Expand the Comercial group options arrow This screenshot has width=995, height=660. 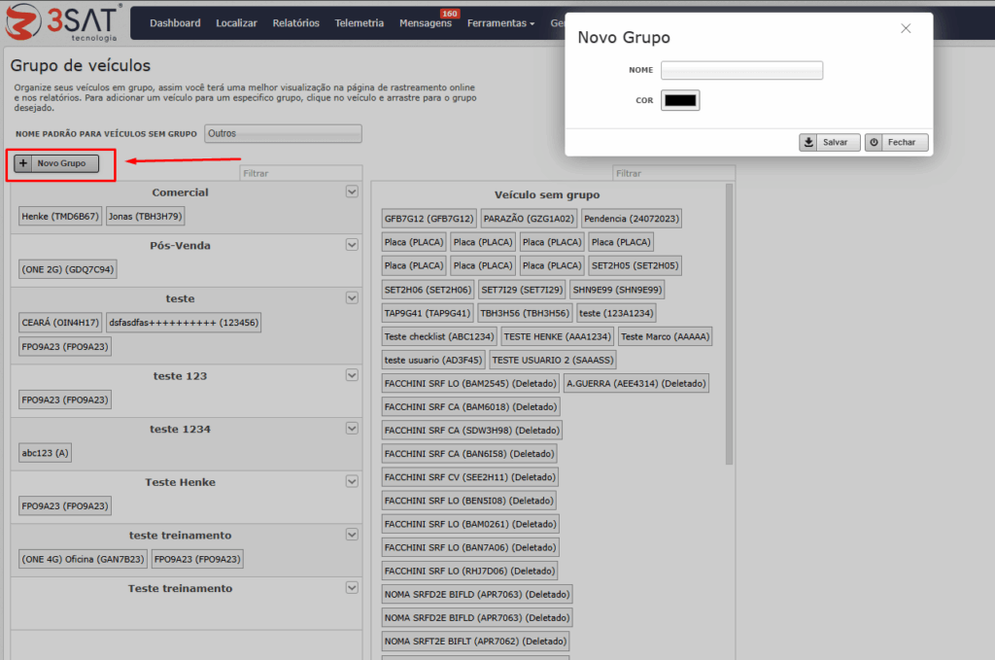(353, 191)
